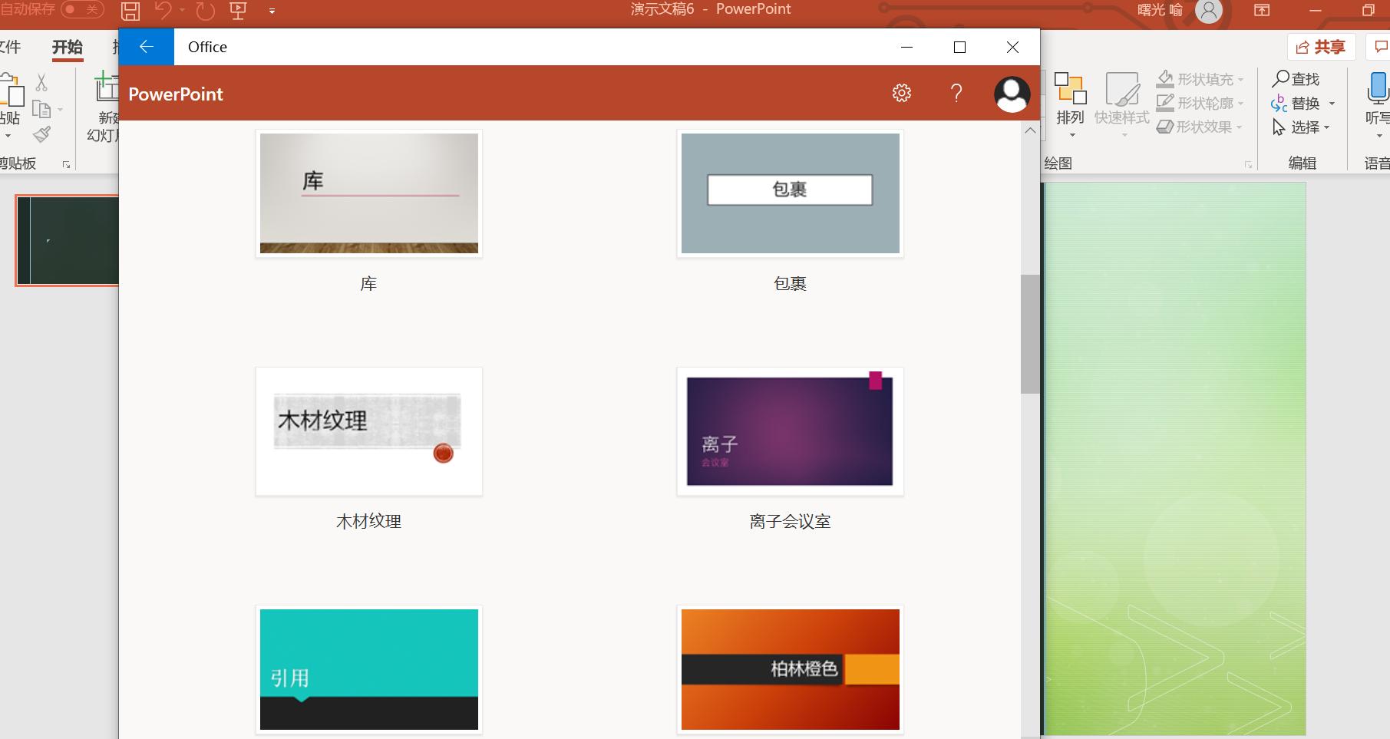The height and width of the screenshot is (739, 1390).
Task: Click the Office window scrollbar thumb
Action: tap(1030, 334)
